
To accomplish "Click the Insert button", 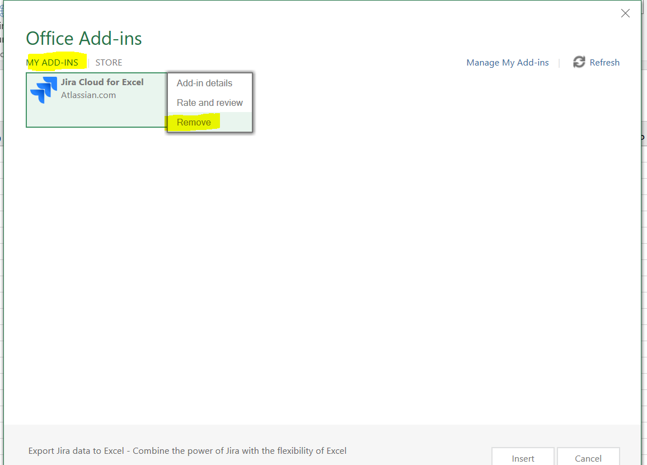I will 523,458.
